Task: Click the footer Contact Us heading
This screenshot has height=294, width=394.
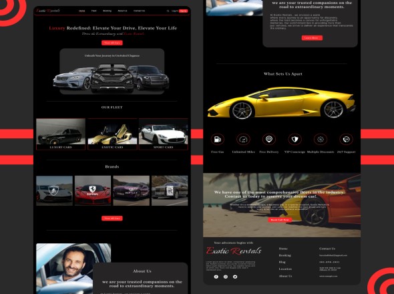Action: 327,249
